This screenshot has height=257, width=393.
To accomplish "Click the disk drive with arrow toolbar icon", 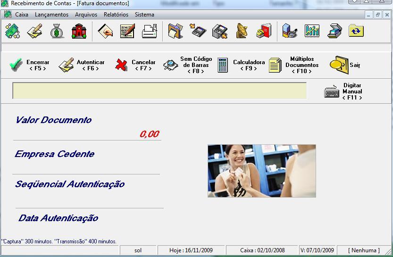I will point(220,31).
